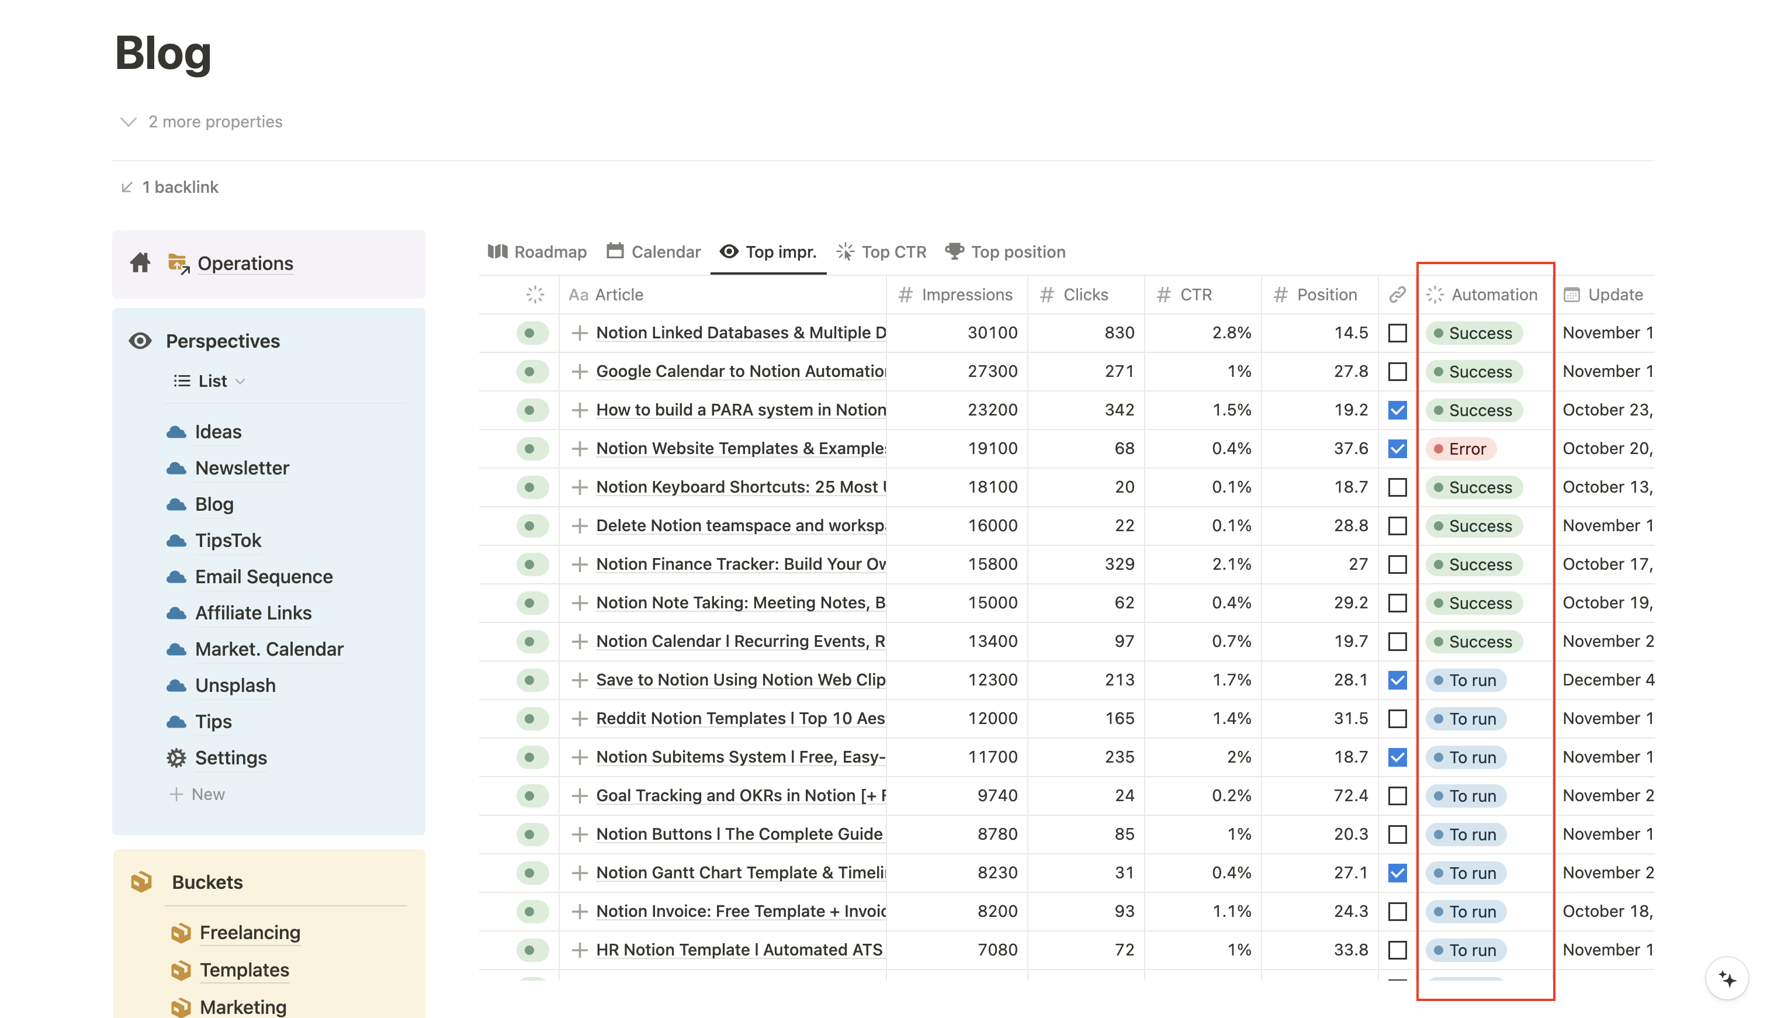1767x1018 pixels.
Task: Click the cloud icon next to Email Sequence
Action: 176,577
